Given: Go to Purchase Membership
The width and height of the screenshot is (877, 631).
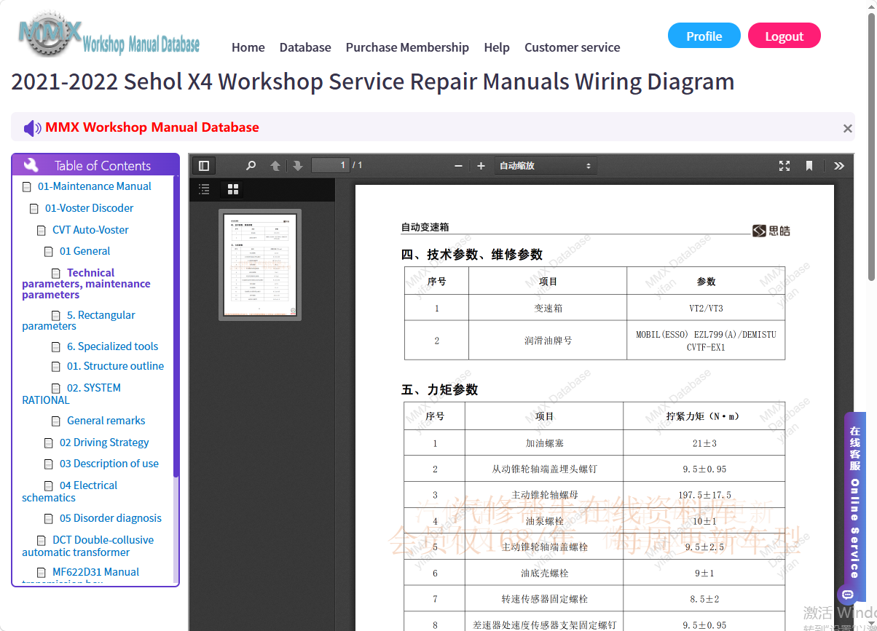Looking at the screenshot, I should [x=407, y=47].
